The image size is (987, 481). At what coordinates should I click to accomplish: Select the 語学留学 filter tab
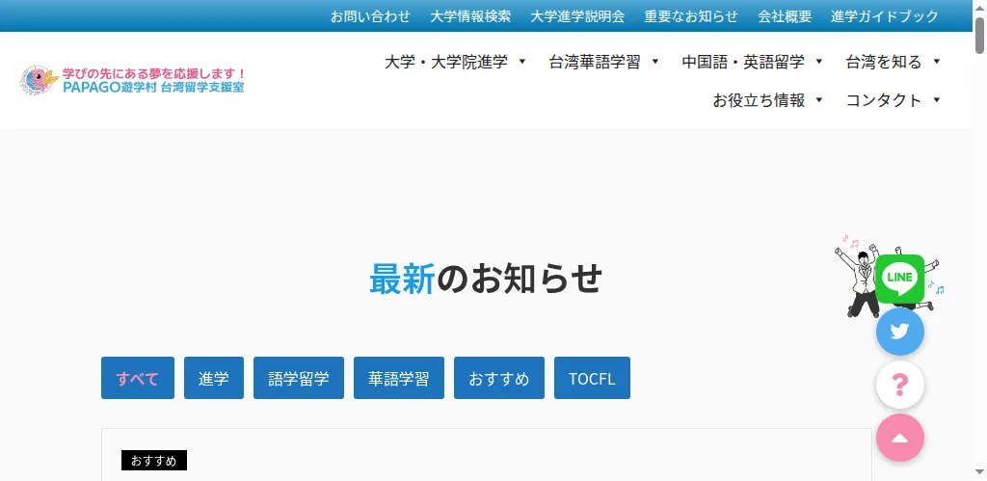(x=299, y=378)
